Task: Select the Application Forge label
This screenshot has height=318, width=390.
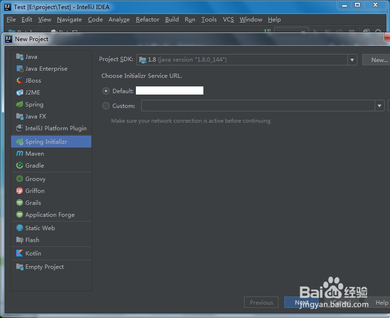Action: [x=50, y=215]
